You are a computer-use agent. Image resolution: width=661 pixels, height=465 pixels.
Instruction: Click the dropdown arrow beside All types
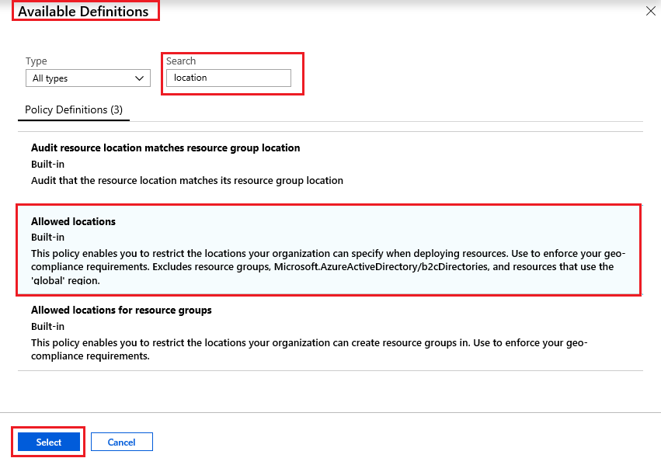coord(141,78)
